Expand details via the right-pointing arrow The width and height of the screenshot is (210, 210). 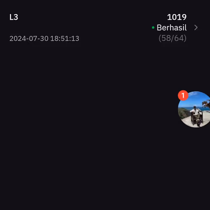[x=196, y=28]
